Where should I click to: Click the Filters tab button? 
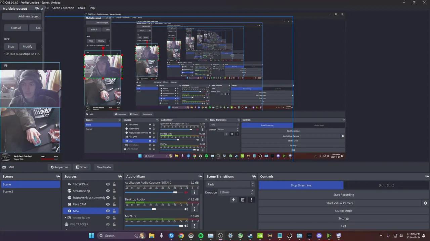[x=81, y=167]
